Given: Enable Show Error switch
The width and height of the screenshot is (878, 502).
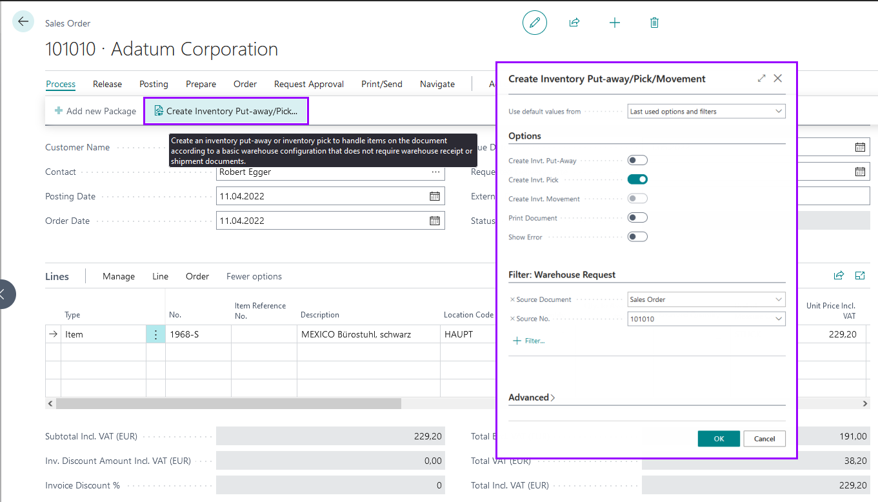Looking at the screenshot, I should 637,237.
